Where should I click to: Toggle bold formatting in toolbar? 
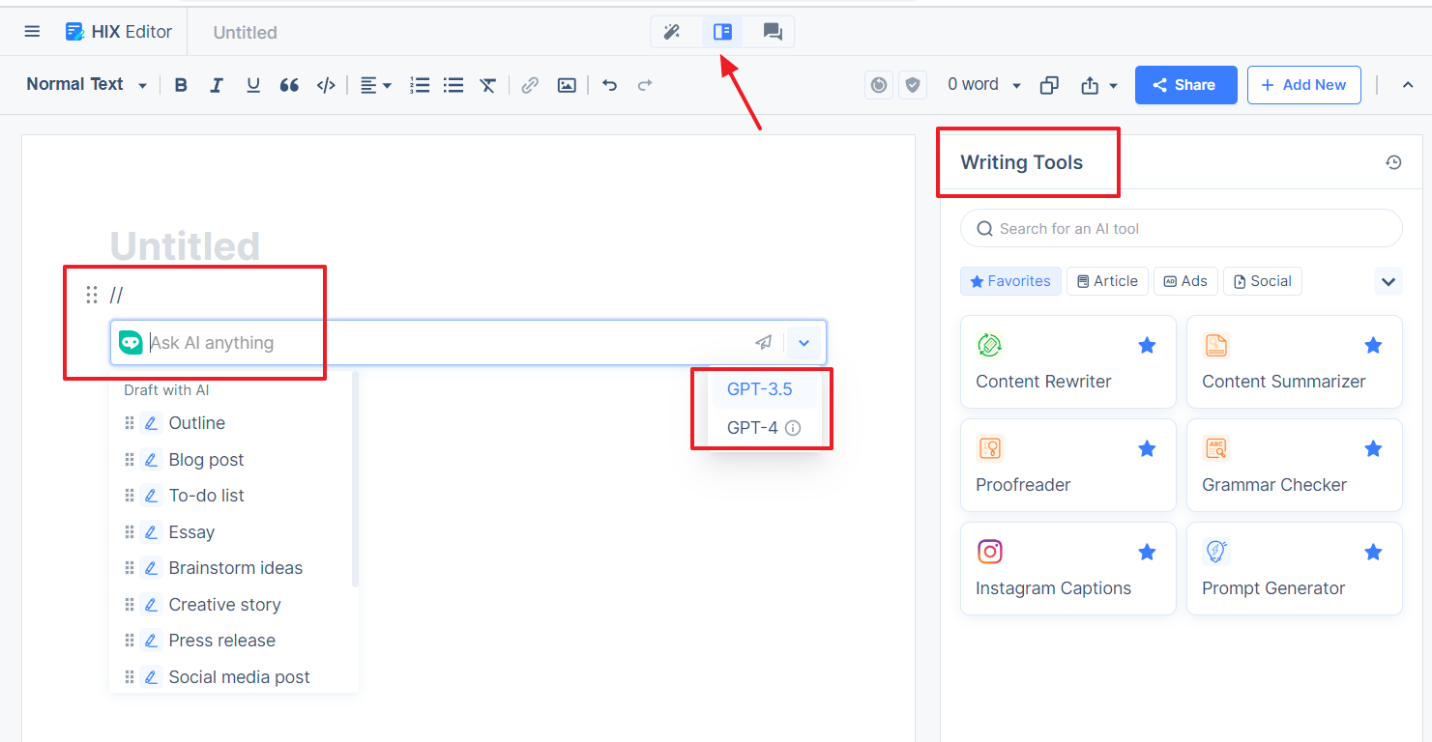(181, 85)
